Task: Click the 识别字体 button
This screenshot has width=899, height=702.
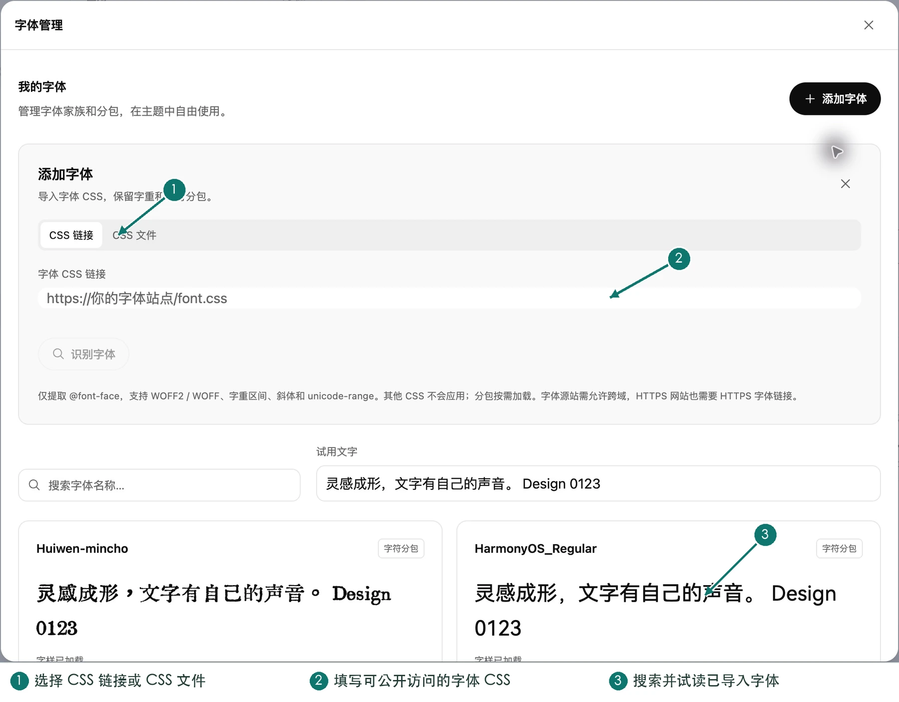Action: click(83, 354)
